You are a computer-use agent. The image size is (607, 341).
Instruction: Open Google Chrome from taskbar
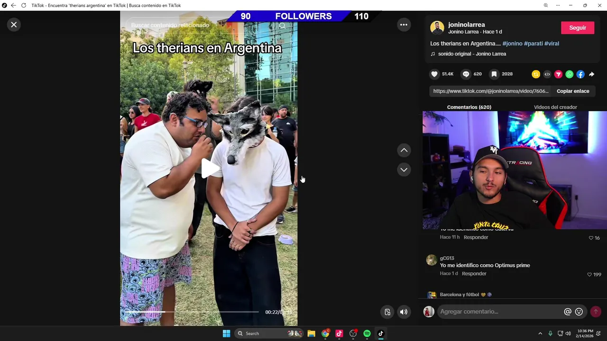pyautogui.click(x=325, y=333)
